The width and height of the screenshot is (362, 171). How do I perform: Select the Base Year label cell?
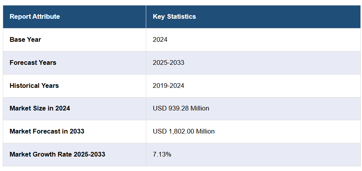point(25,39)
